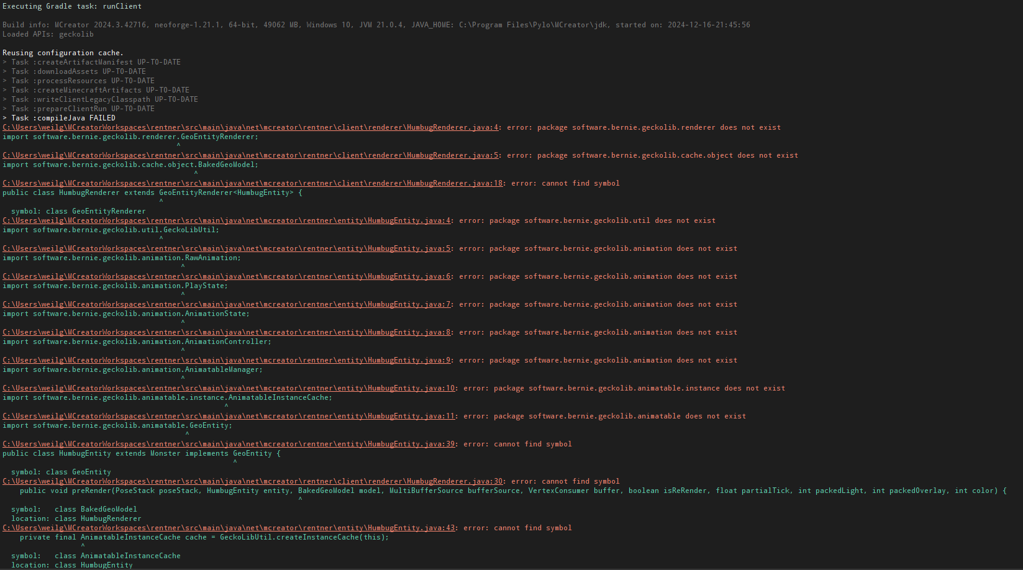Open the HumbugEntity.java:10 error link
This screenshot has height=570, width=1023.
[x=229, y=388]
